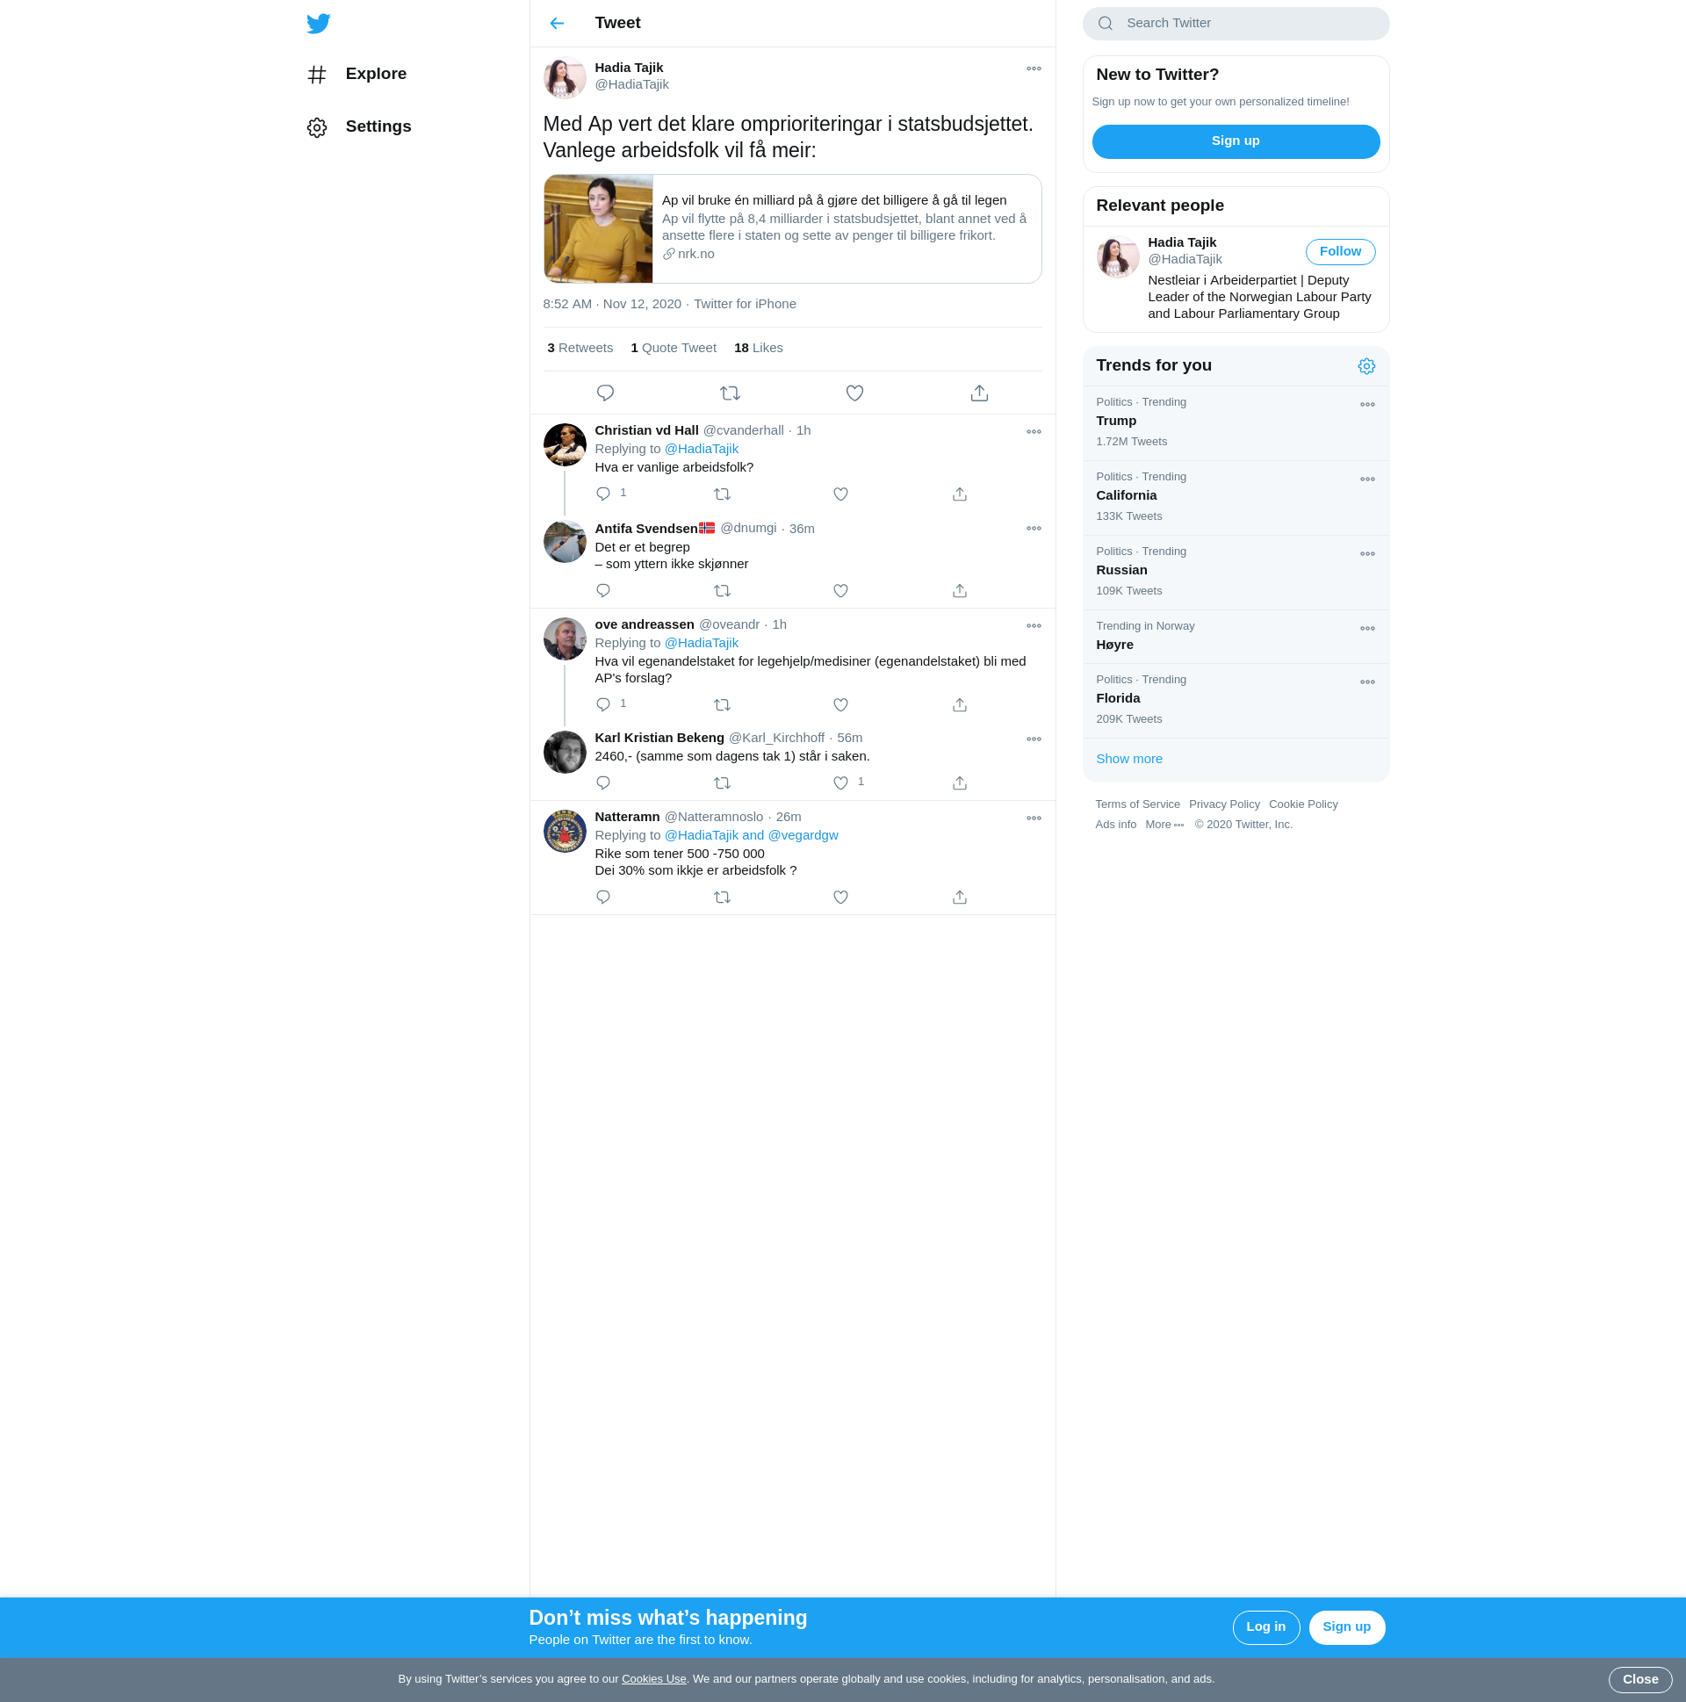The image size is (1686, 1702).
Task: Click the Twitter bird logo
Action: (x=318, y=23)
